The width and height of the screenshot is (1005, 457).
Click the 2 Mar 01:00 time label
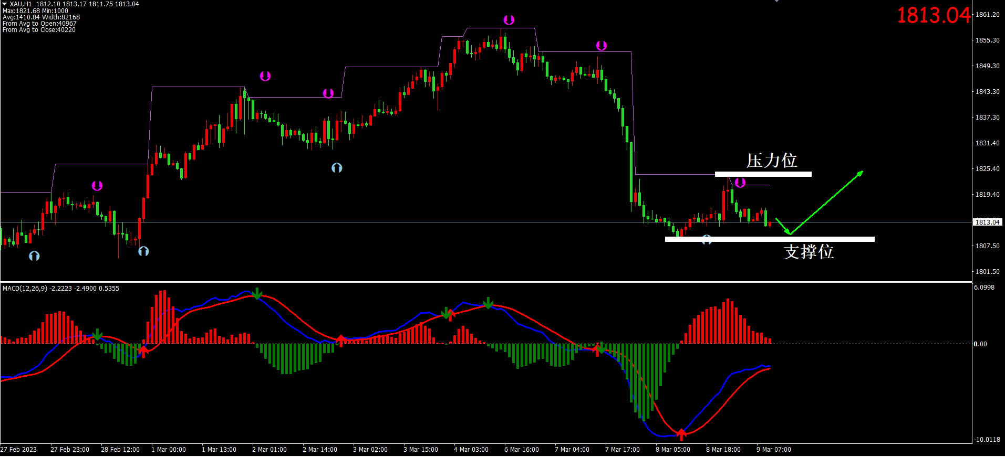(270, 450)
